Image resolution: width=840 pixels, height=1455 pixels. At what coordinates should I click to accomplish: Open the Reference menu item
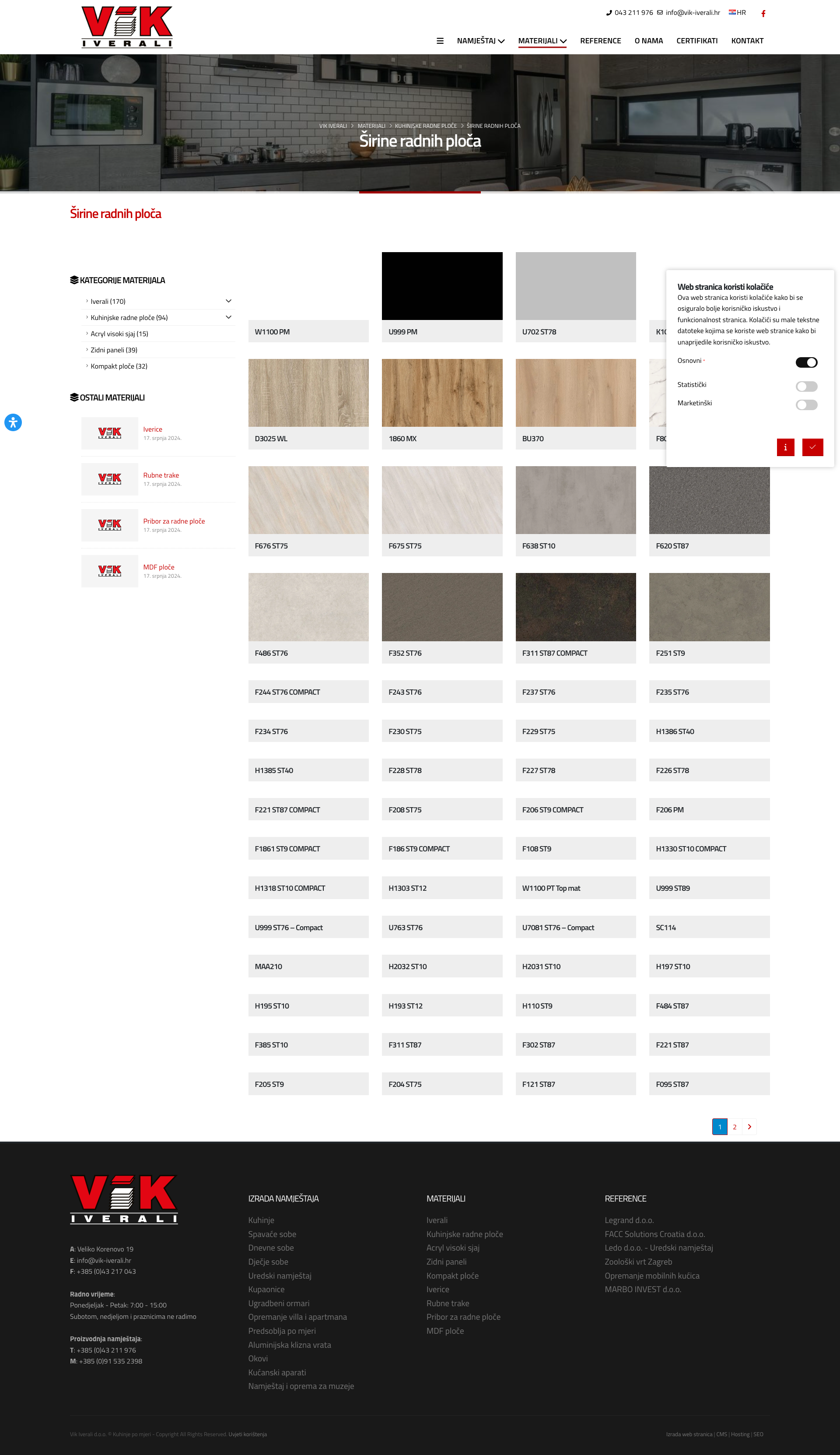tap(600, 41)
